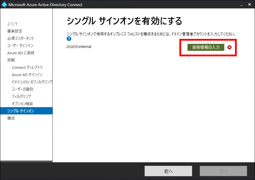Go back with the 前へ button
This screenshot has width=255, height=180.
(x=168, y=171)
